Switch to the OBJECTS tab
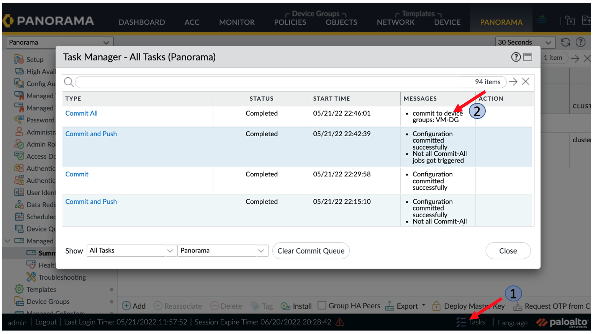The width and height of the screenshot is (593, 334). point(341,22)
